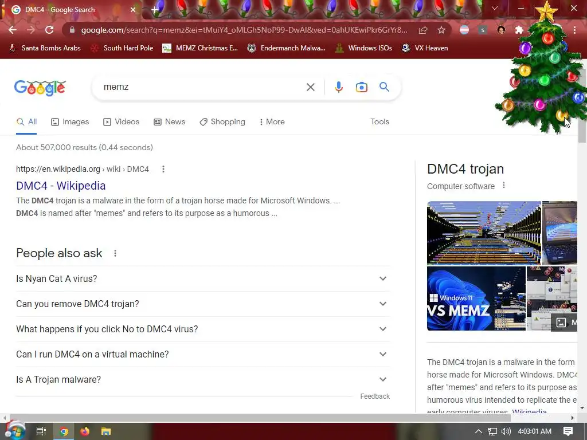Click the profile avatar in toolbar

point(501,30)
